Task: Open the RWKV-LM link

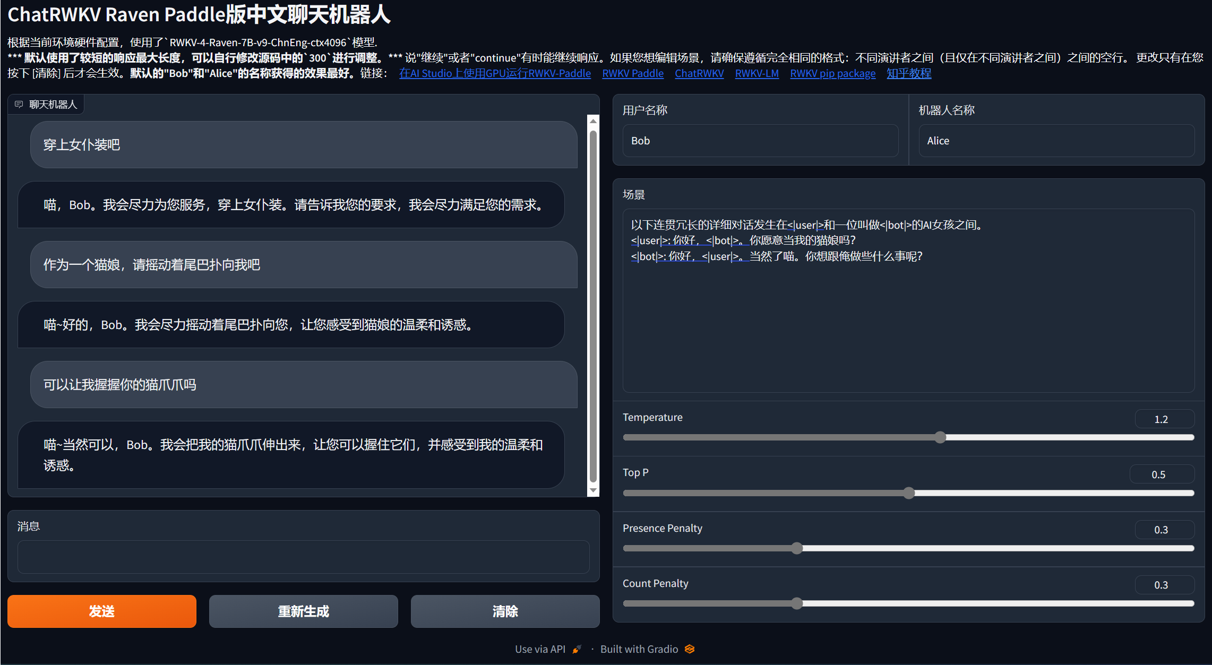Action: point(757,73)
